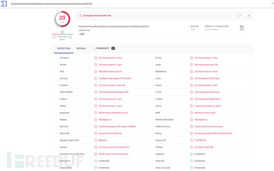This screenshot has height=171, width=274.
Task: Click warning icon in Comodo row
Action: pyautogui.click(x=96, y=79)
